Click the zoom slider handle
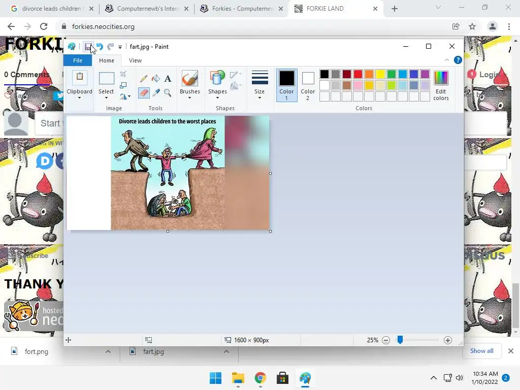This screenshot has width=520, height=390. coord(400,340)
